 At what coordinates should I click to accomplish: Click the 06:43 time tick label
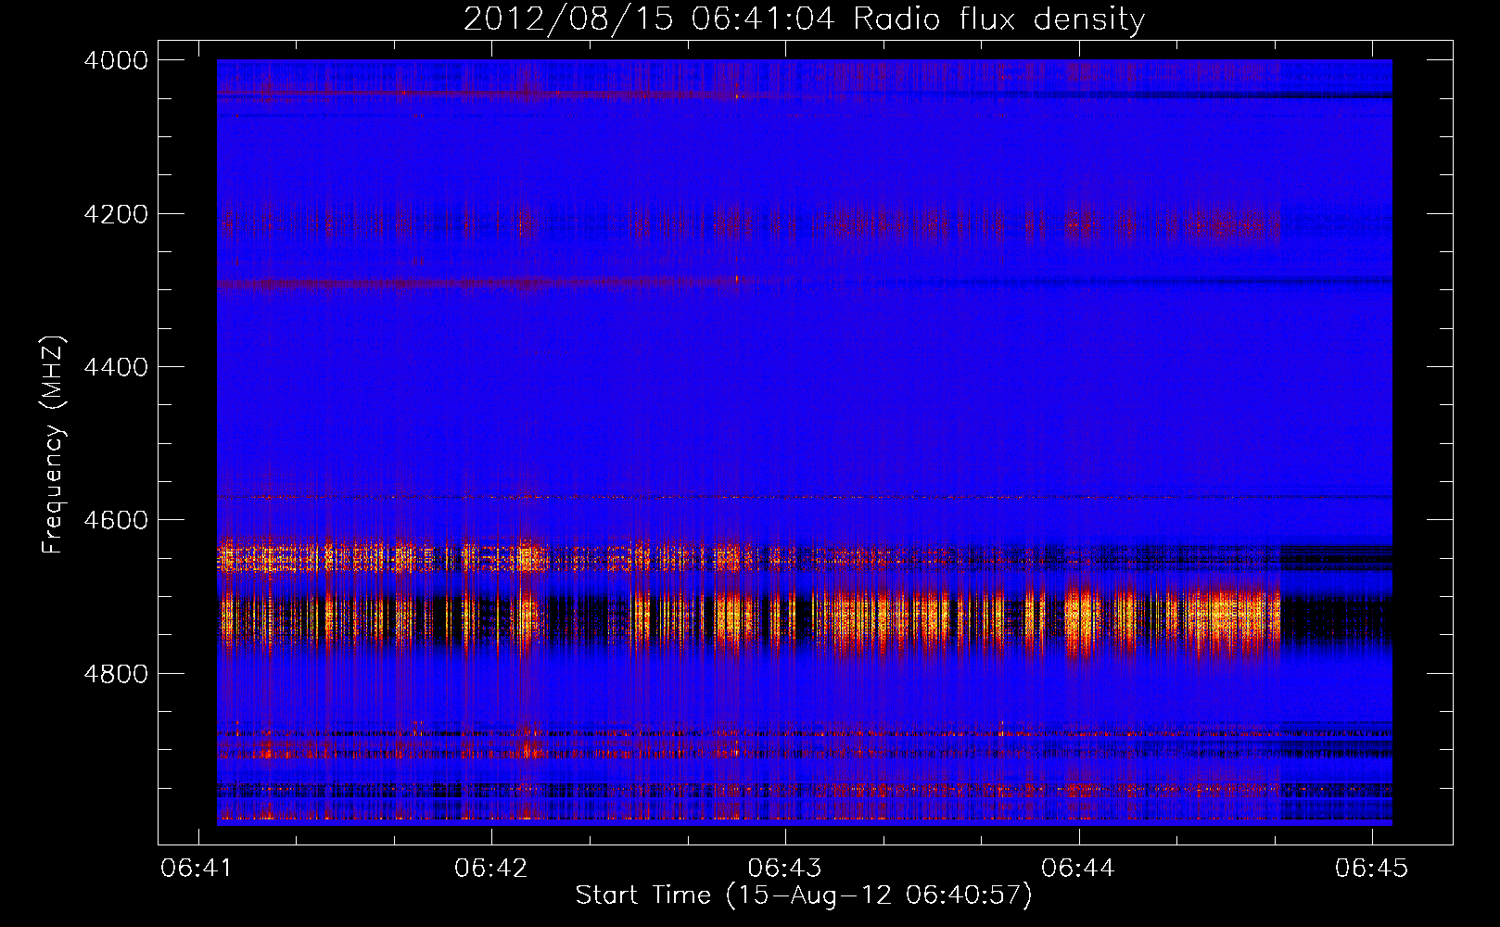tap(784, 868)
